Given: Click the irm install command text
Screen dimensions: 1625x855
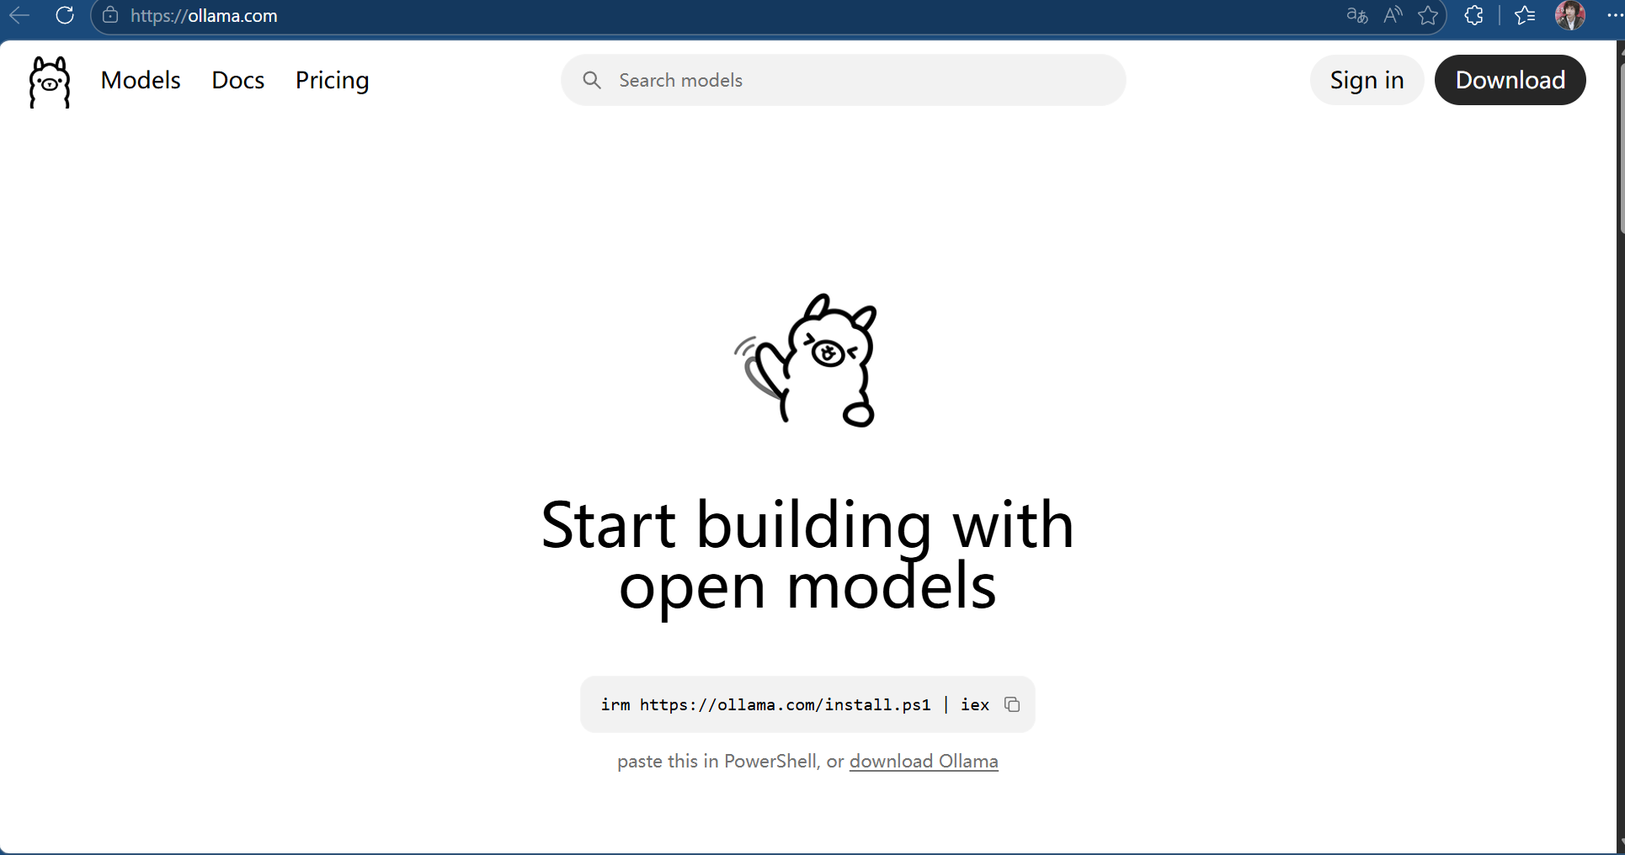Looking at the screenshot, I should point(795,704).
